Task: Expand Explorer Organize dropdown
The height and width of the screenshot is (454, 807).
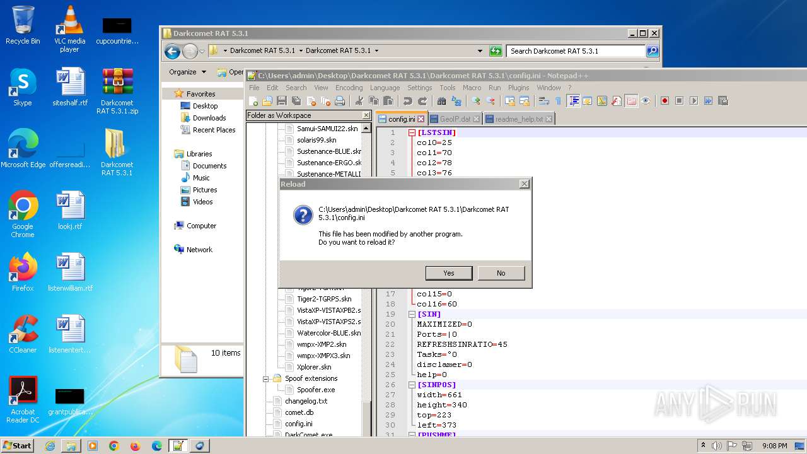Action: coord(187,72)
